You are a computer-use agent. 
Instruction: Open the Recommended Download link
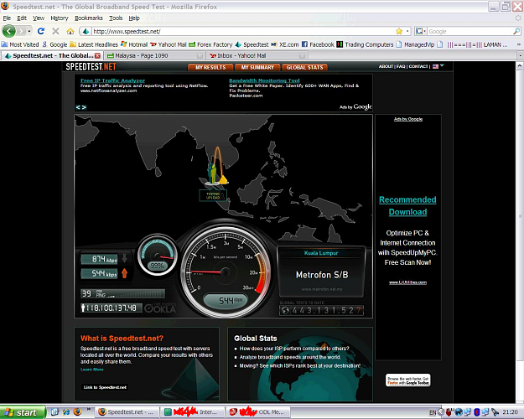tap(407, 206)
